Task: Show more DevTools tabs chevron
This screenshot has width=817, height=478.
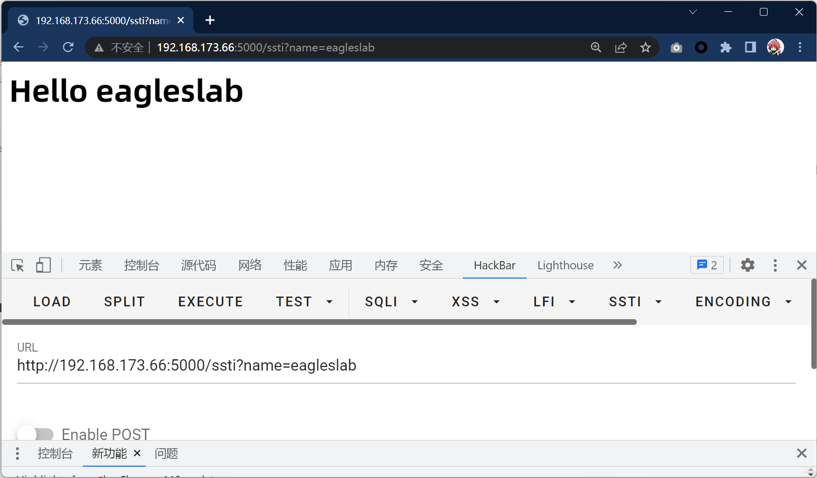Action: click(618, 265)
